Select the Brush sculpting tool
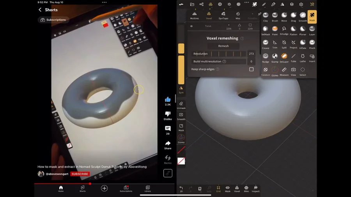The height and width of the screenshot is (197, 351). click(x=275, y=17)
